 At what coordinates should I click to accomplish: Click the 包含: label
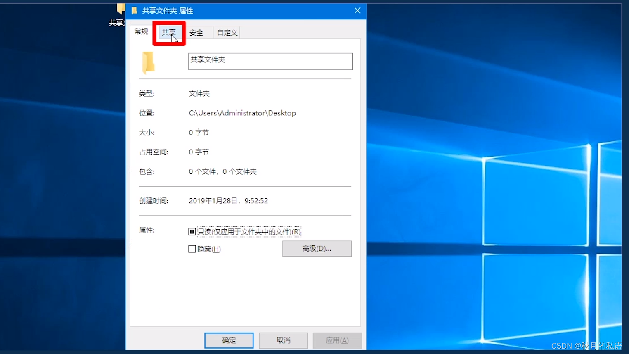pos(147,171)
